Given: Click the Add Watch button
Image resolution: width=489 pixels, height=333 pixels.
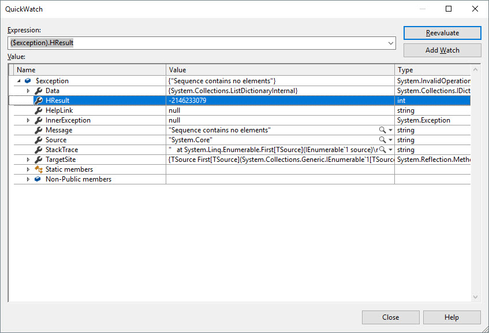Looking at the screenshot, I should (x=442, y=50).
